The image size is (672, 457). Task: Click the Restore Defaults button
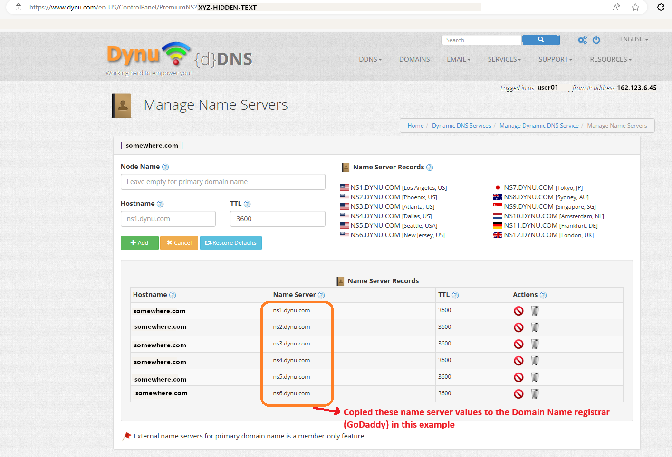tap(231, 242)
